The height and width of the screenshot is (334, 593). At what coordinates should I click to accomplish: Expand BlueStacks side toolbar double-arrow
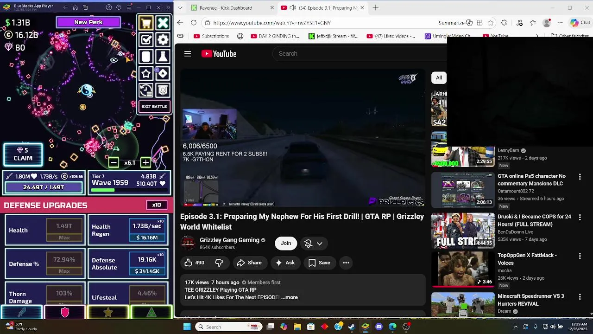tap(168, 7)
